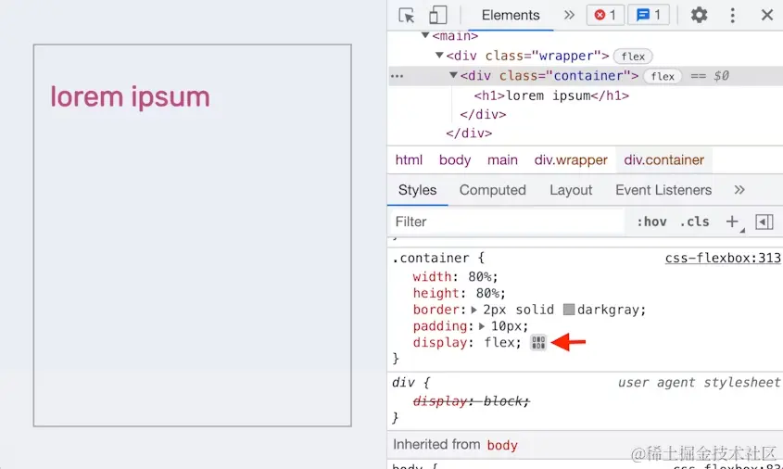Screen dimensions: 783x469
Task: Select body in the breadcrumb
Action: point(454,159)
